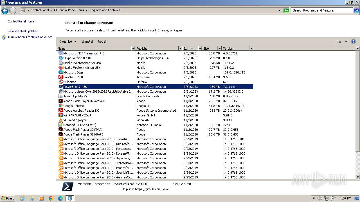The width and height of the screenshot is (360, 202).
Task: Sort by the Publisher column header
Action: (157, 49)
